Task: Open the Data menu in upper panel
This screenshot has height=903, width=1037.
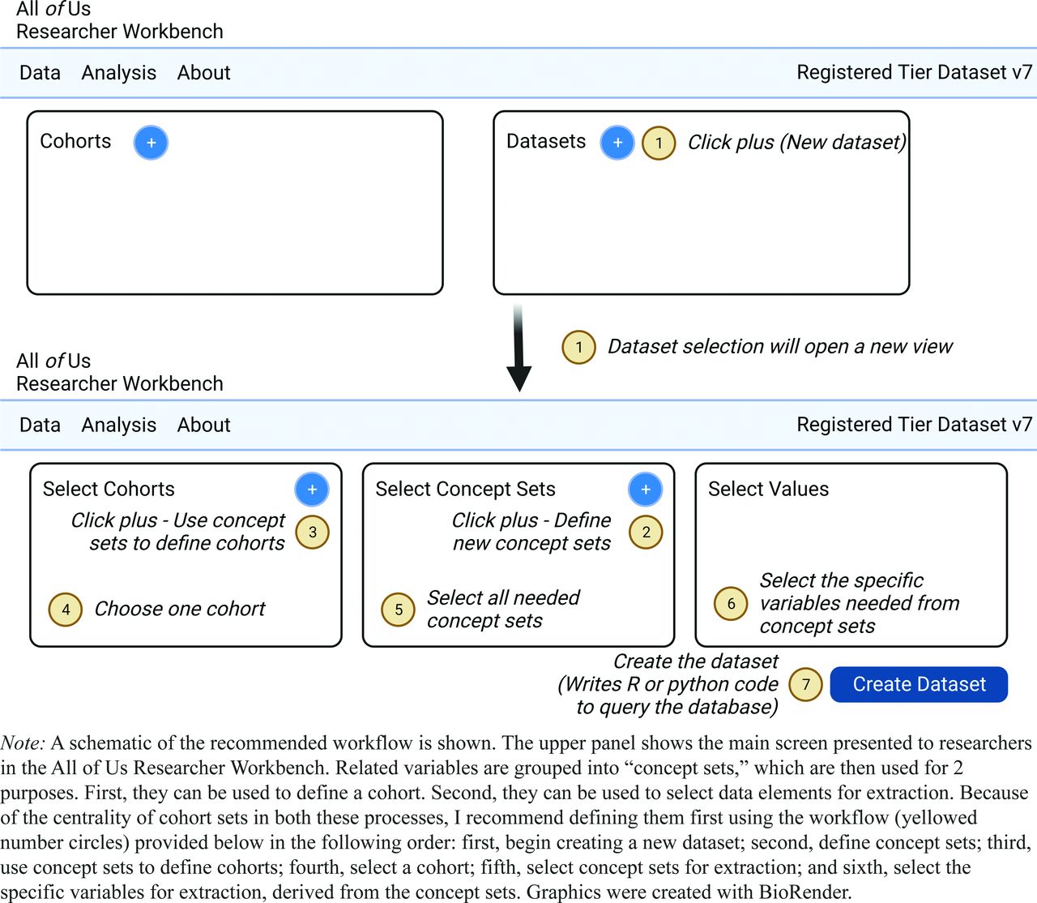Action: click(40, 72)
